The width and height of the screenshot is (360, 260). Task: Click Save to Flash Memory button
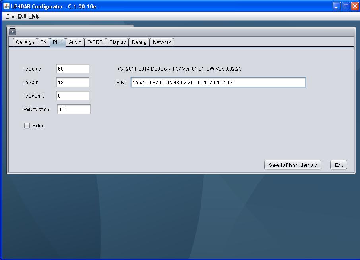[x=293, y=165]
